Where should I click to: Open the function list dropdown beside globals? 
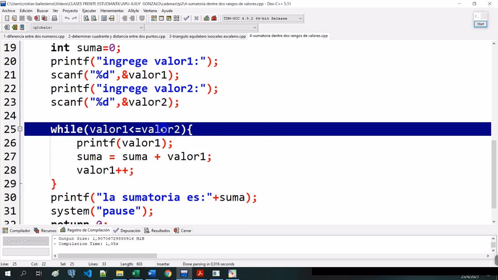point(254,27)
